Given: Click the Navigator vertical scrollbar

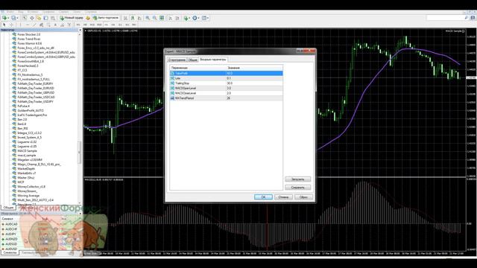Looking at the screenshot, I should [x=80, y=152].
